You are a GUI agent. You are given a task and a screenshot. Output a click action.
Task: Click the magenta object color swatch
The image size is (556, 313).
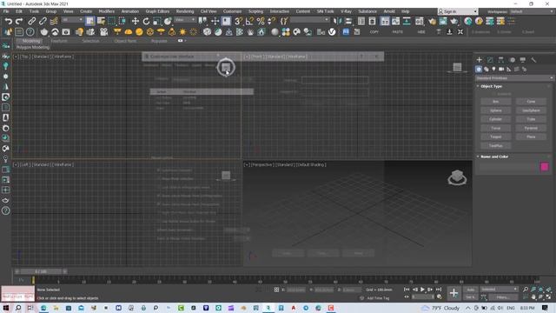click(545, 167)
